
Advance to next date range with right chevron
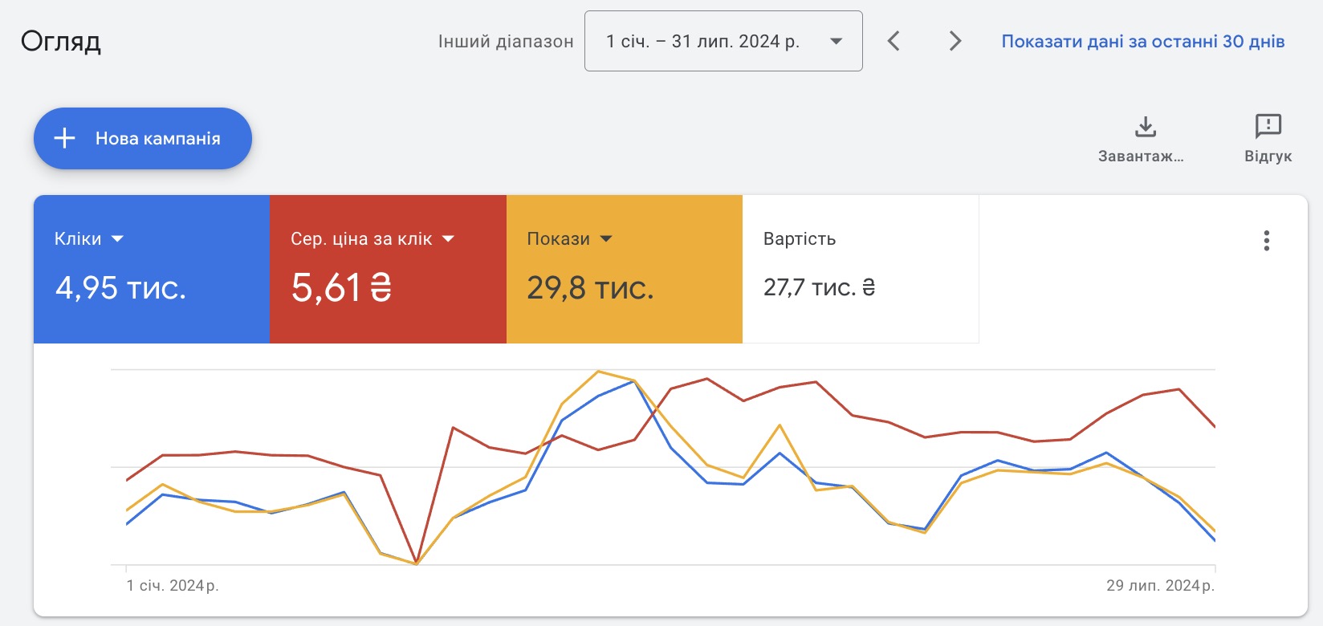tap(955, 41)
